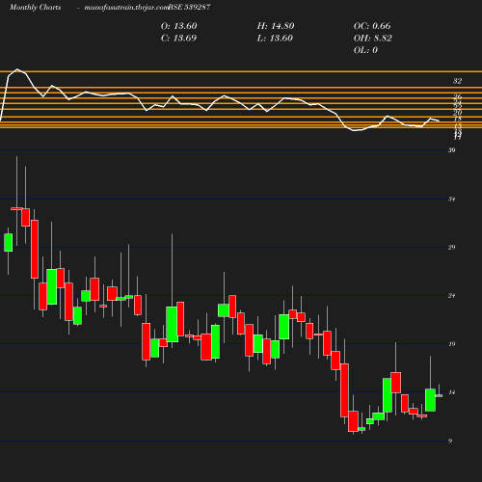Click the "19" price axis label
The height and width of the screenshot is (482, 482).
pyautogui.click(x=452, y=344)
